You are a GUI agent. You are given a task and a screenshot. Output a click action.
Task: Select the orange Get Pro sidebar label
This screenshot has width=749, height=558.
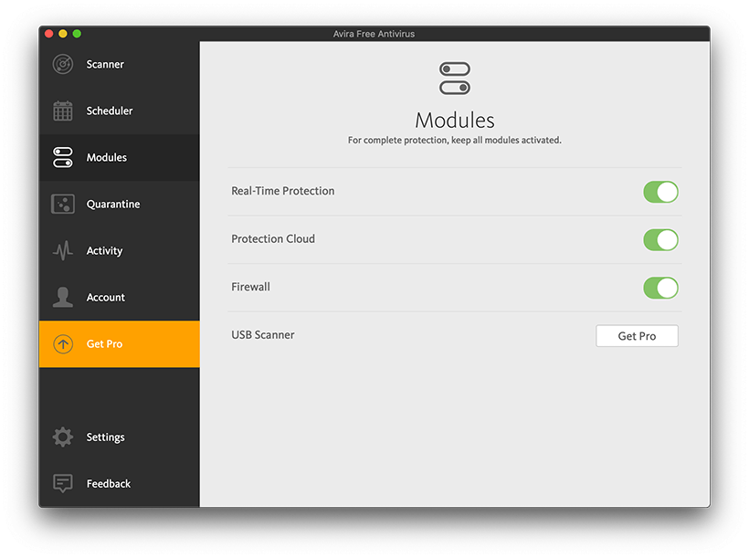coord(104,344)
